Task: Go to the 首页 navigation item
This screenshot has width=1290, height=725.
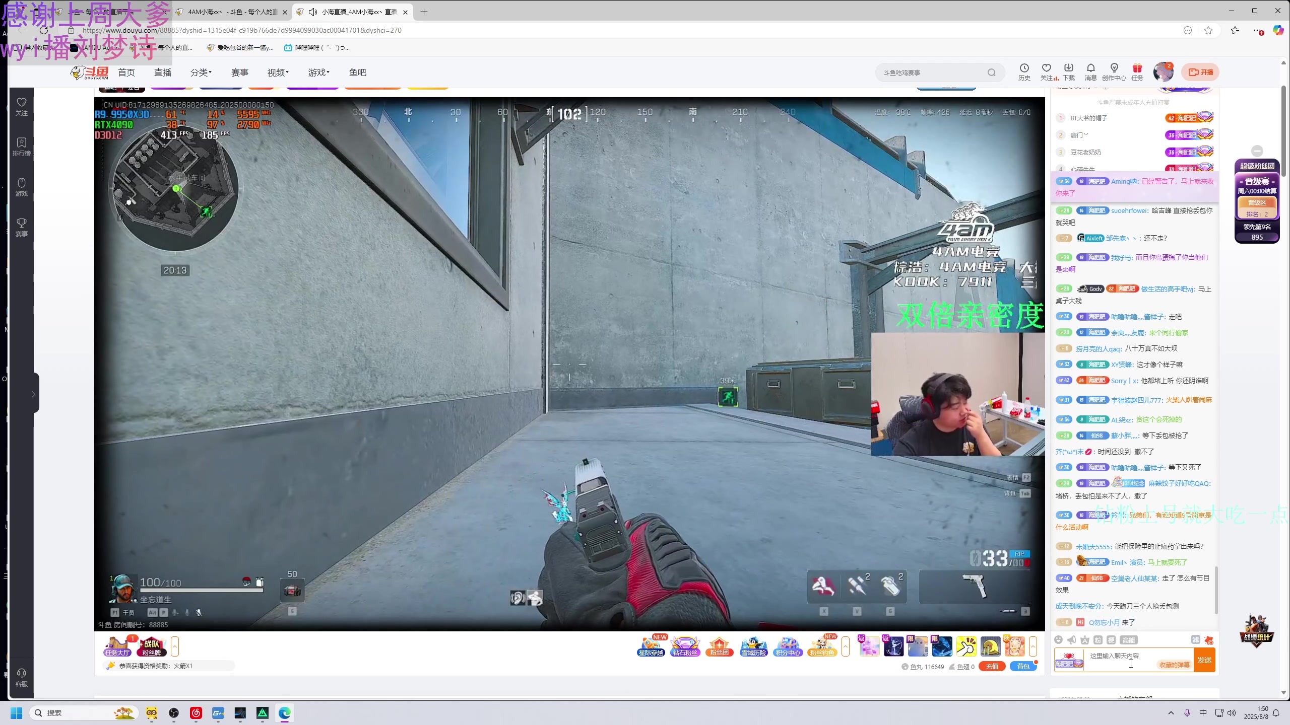Action: [126, 72]
